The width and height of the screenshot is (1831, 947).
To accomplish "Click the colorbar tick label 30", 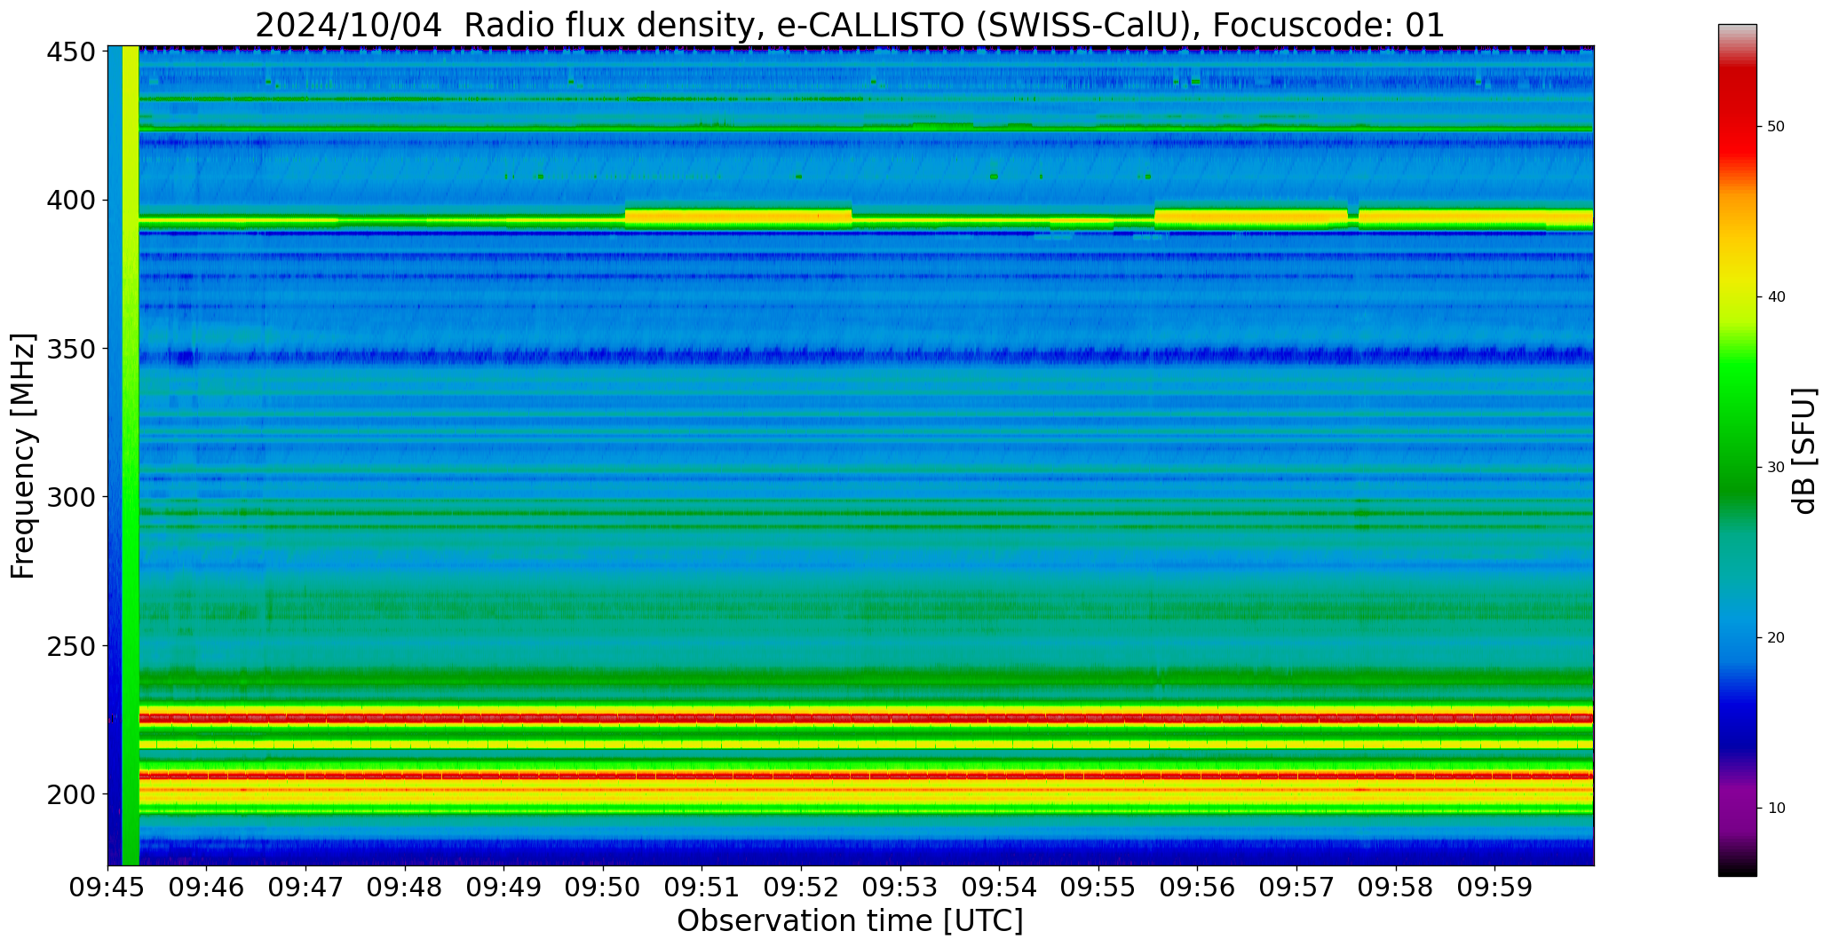I will tap(1776, 468).
